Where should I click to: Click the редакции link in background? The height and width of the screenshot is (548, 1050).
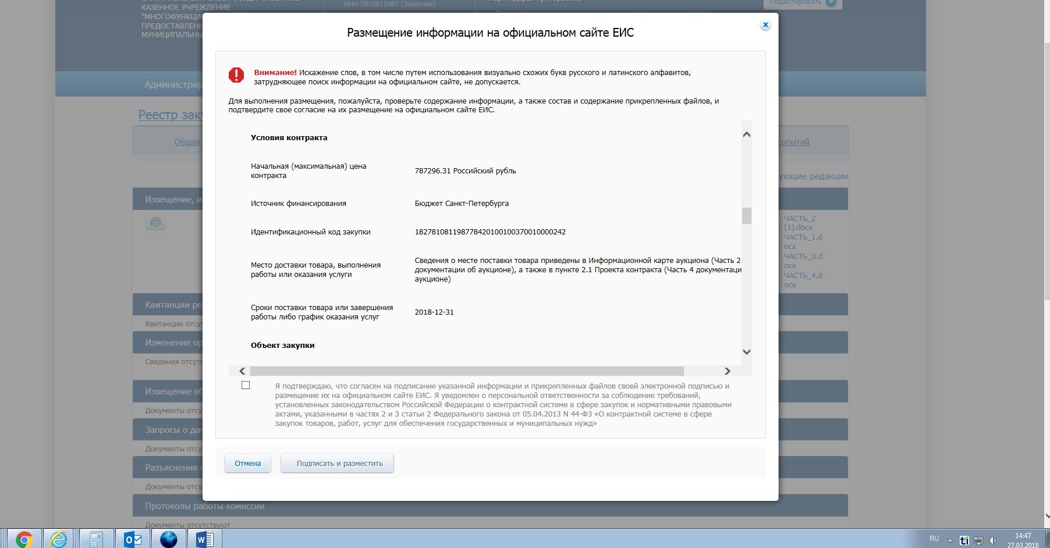(x=814, y=176)
